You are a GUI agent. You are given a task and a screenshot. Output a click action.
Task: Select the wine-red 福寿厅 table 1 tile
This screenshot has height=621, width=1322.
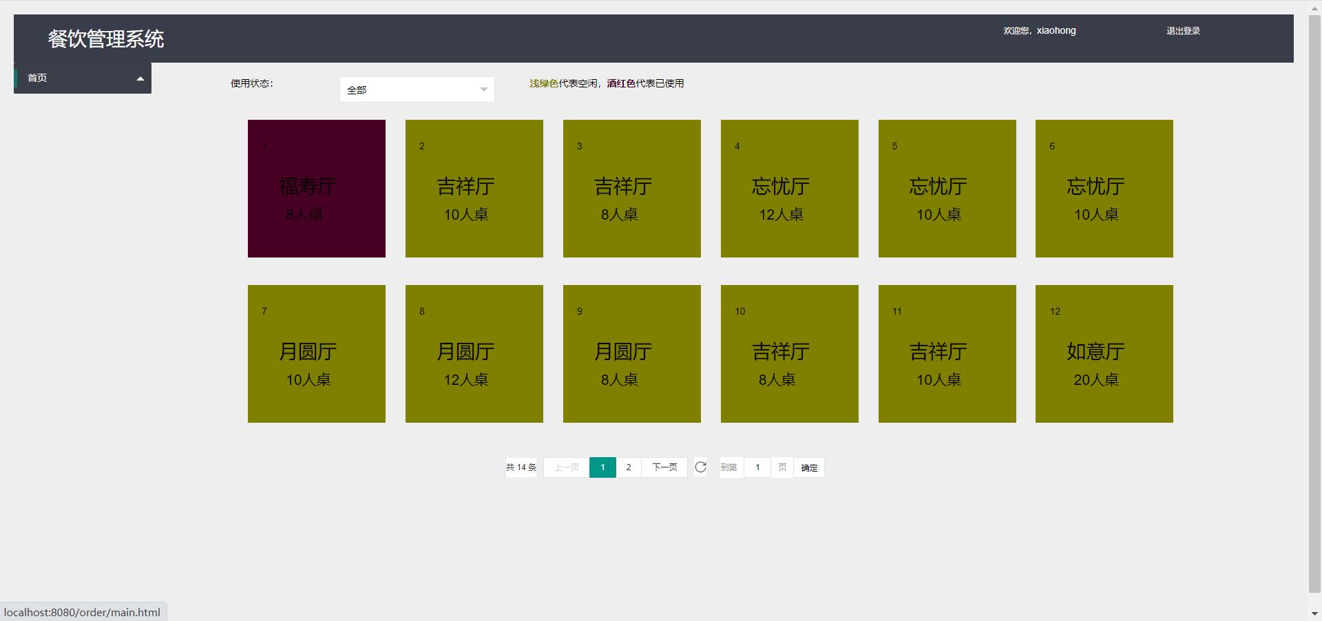pos(317,189)
